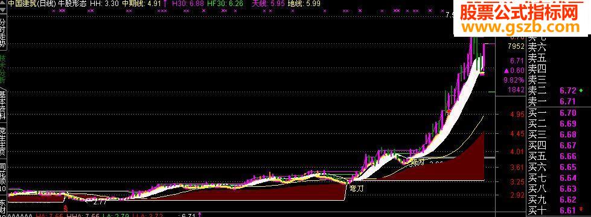Click the red $ signal marker on chart
Viewport: 591px width, 217px height.
coord(66,208)
